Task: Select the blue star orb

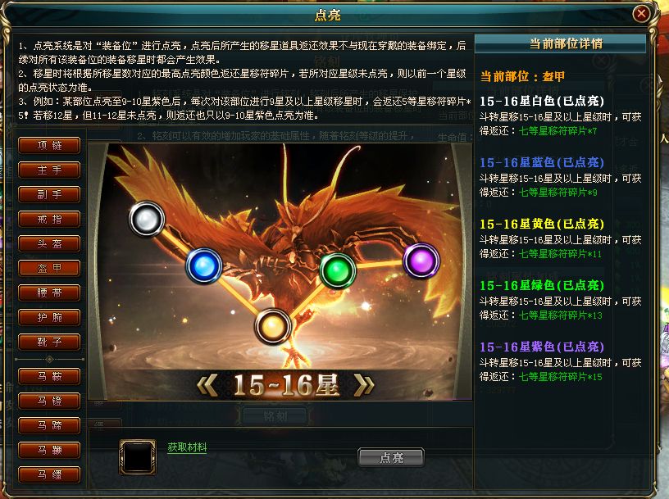Action: click(x=204, y=265)
